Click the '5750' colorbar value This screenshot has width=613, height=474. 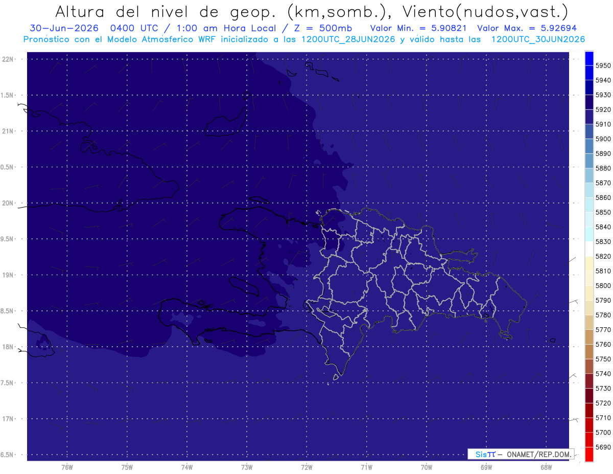coord(603,359)
